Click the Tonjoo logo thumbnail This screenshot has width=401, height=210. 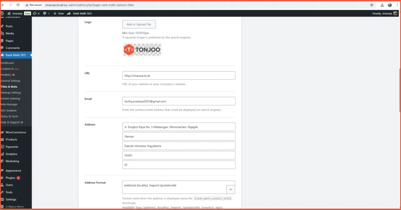(142, 50)
